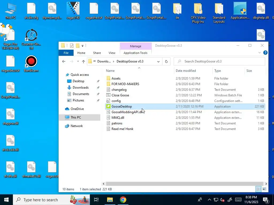This screenshot has height=205, width=274.
Task: Click Downloads in address breadcrumb
Action: tap(104, 61)
